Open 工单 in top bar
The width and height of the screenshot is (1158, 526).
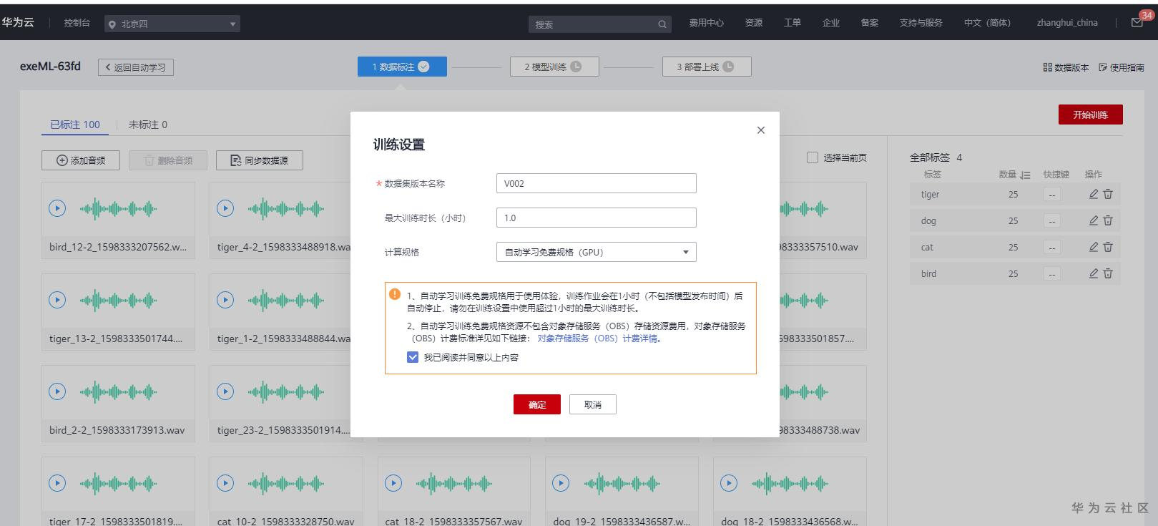[793, 23]
